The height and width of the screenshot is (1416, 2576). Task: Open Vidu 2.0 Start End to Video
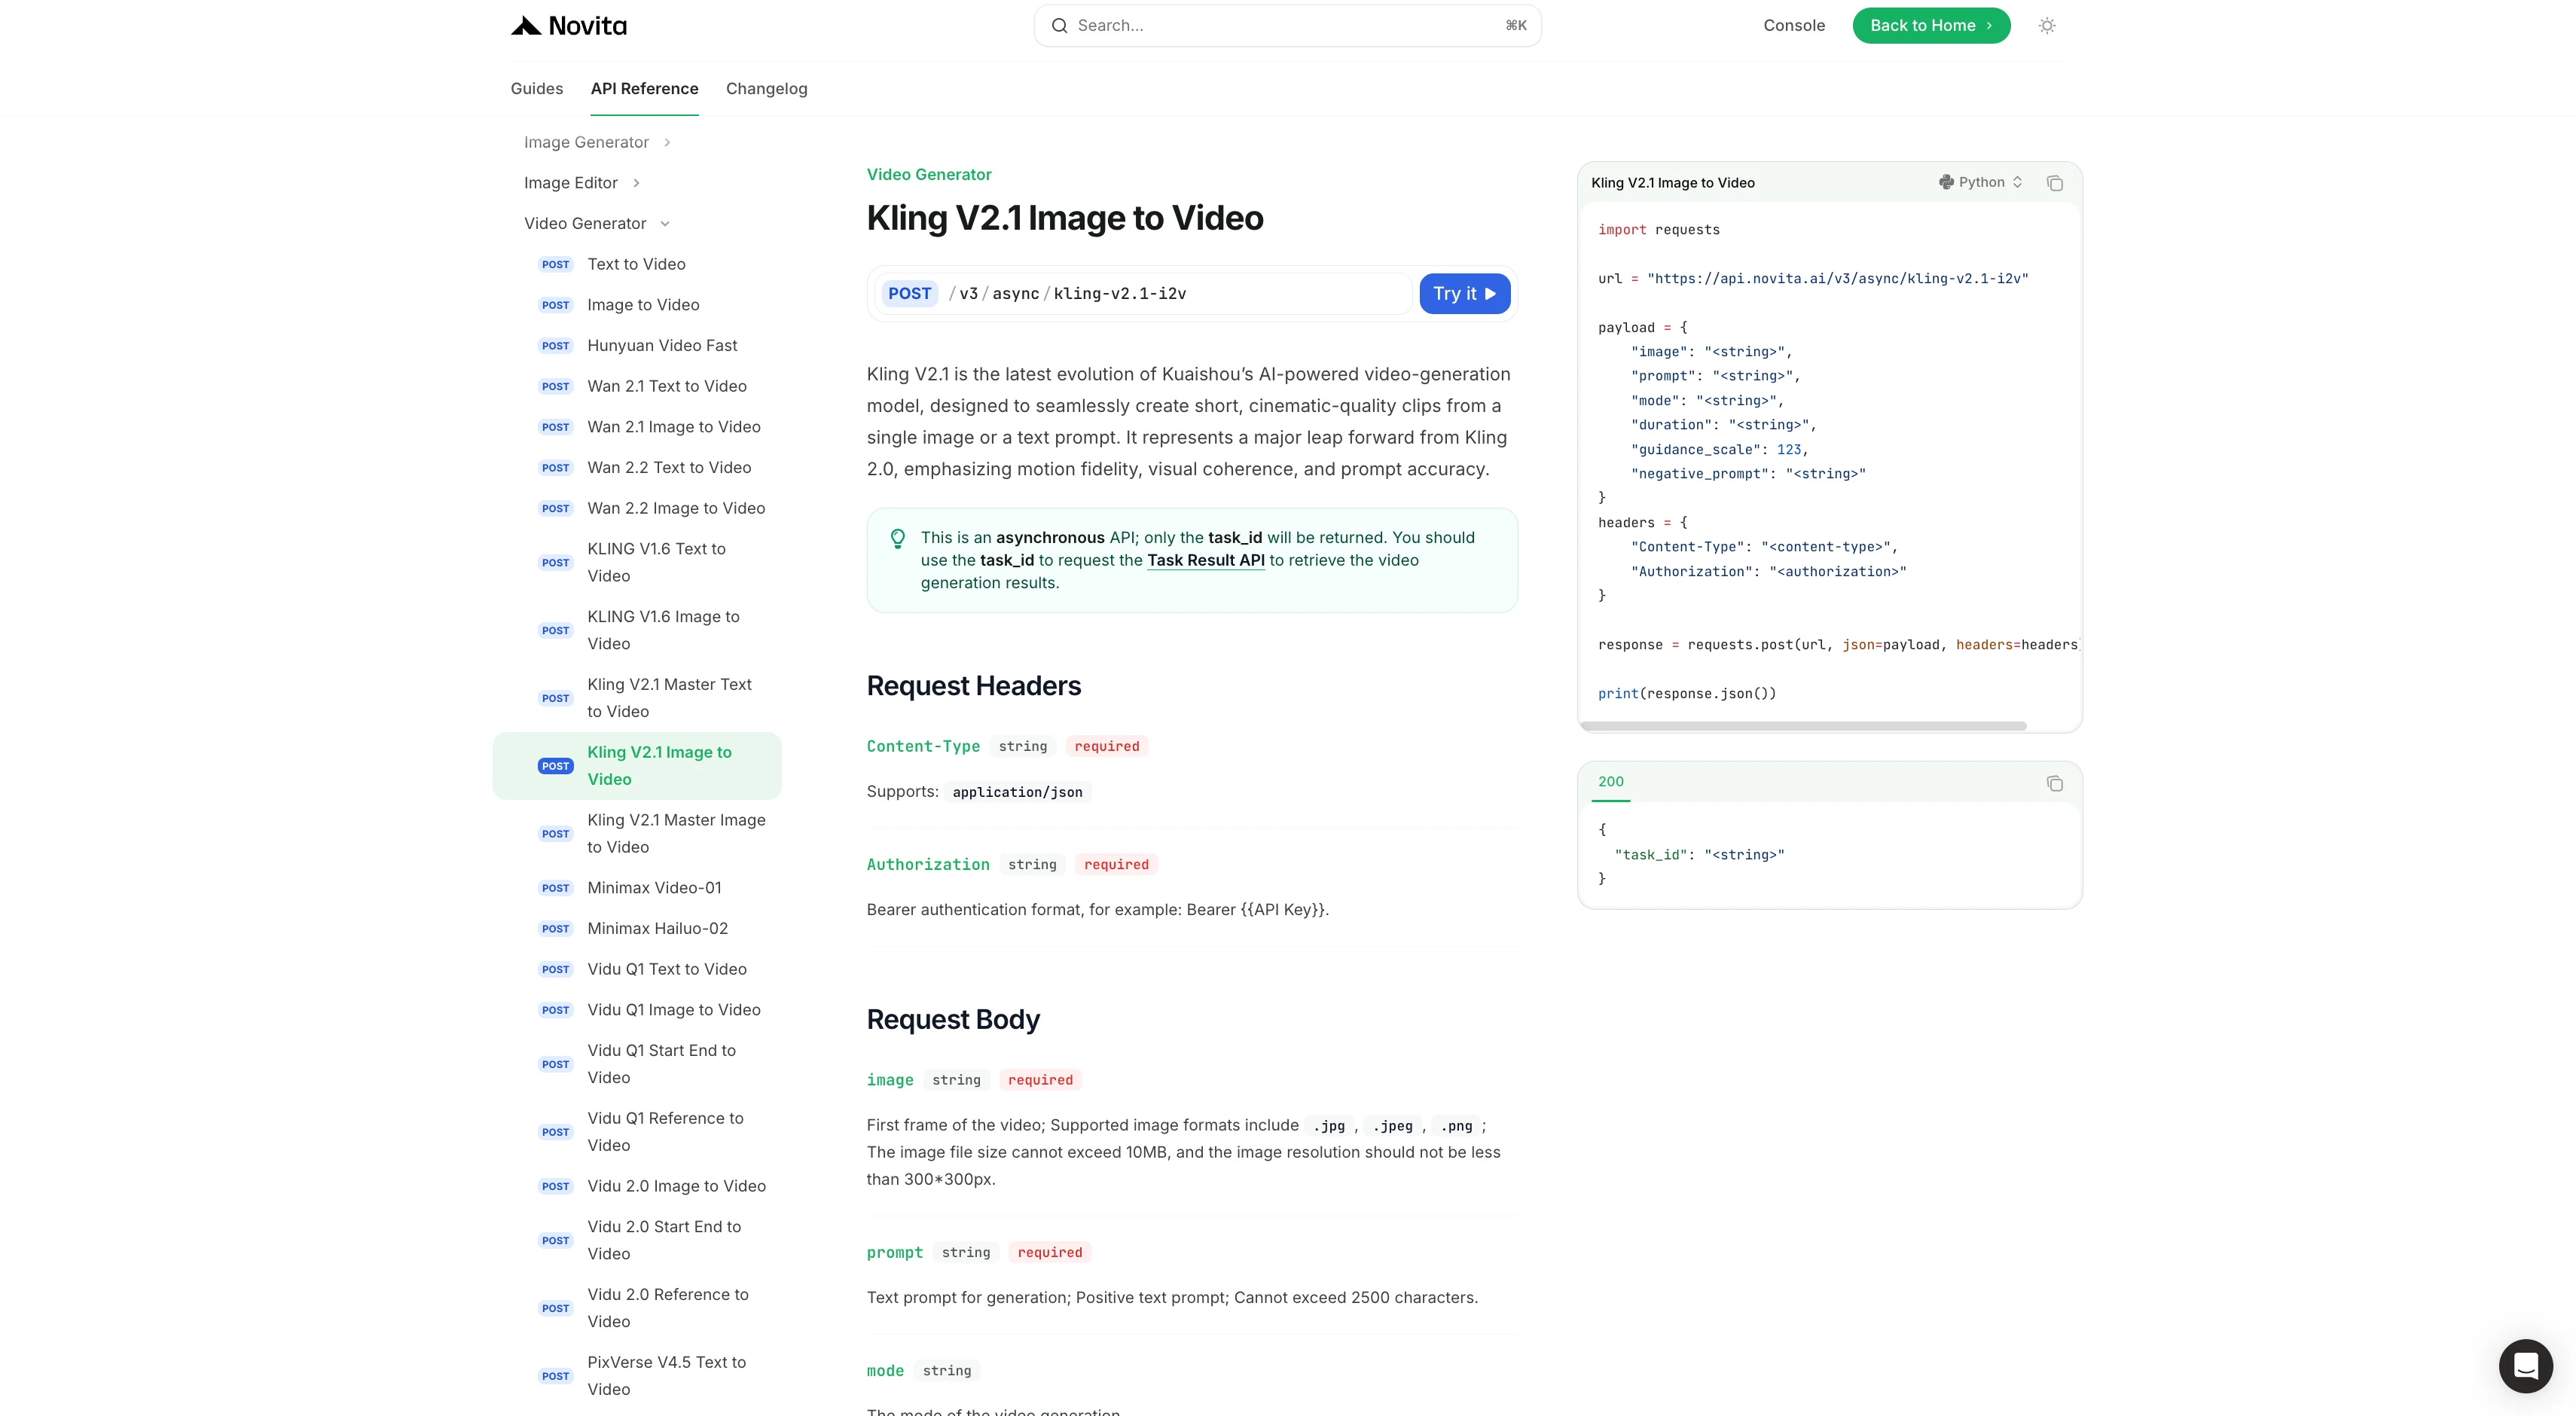tap(636, 1240)
